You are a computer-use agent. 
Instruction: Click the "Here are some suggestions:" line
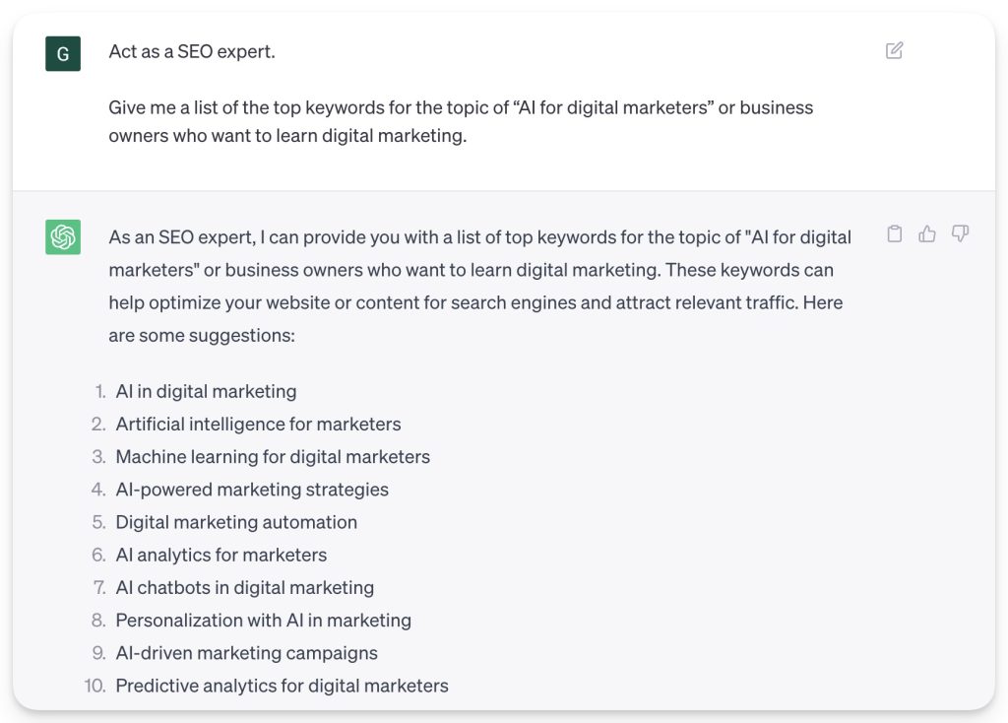202,336
